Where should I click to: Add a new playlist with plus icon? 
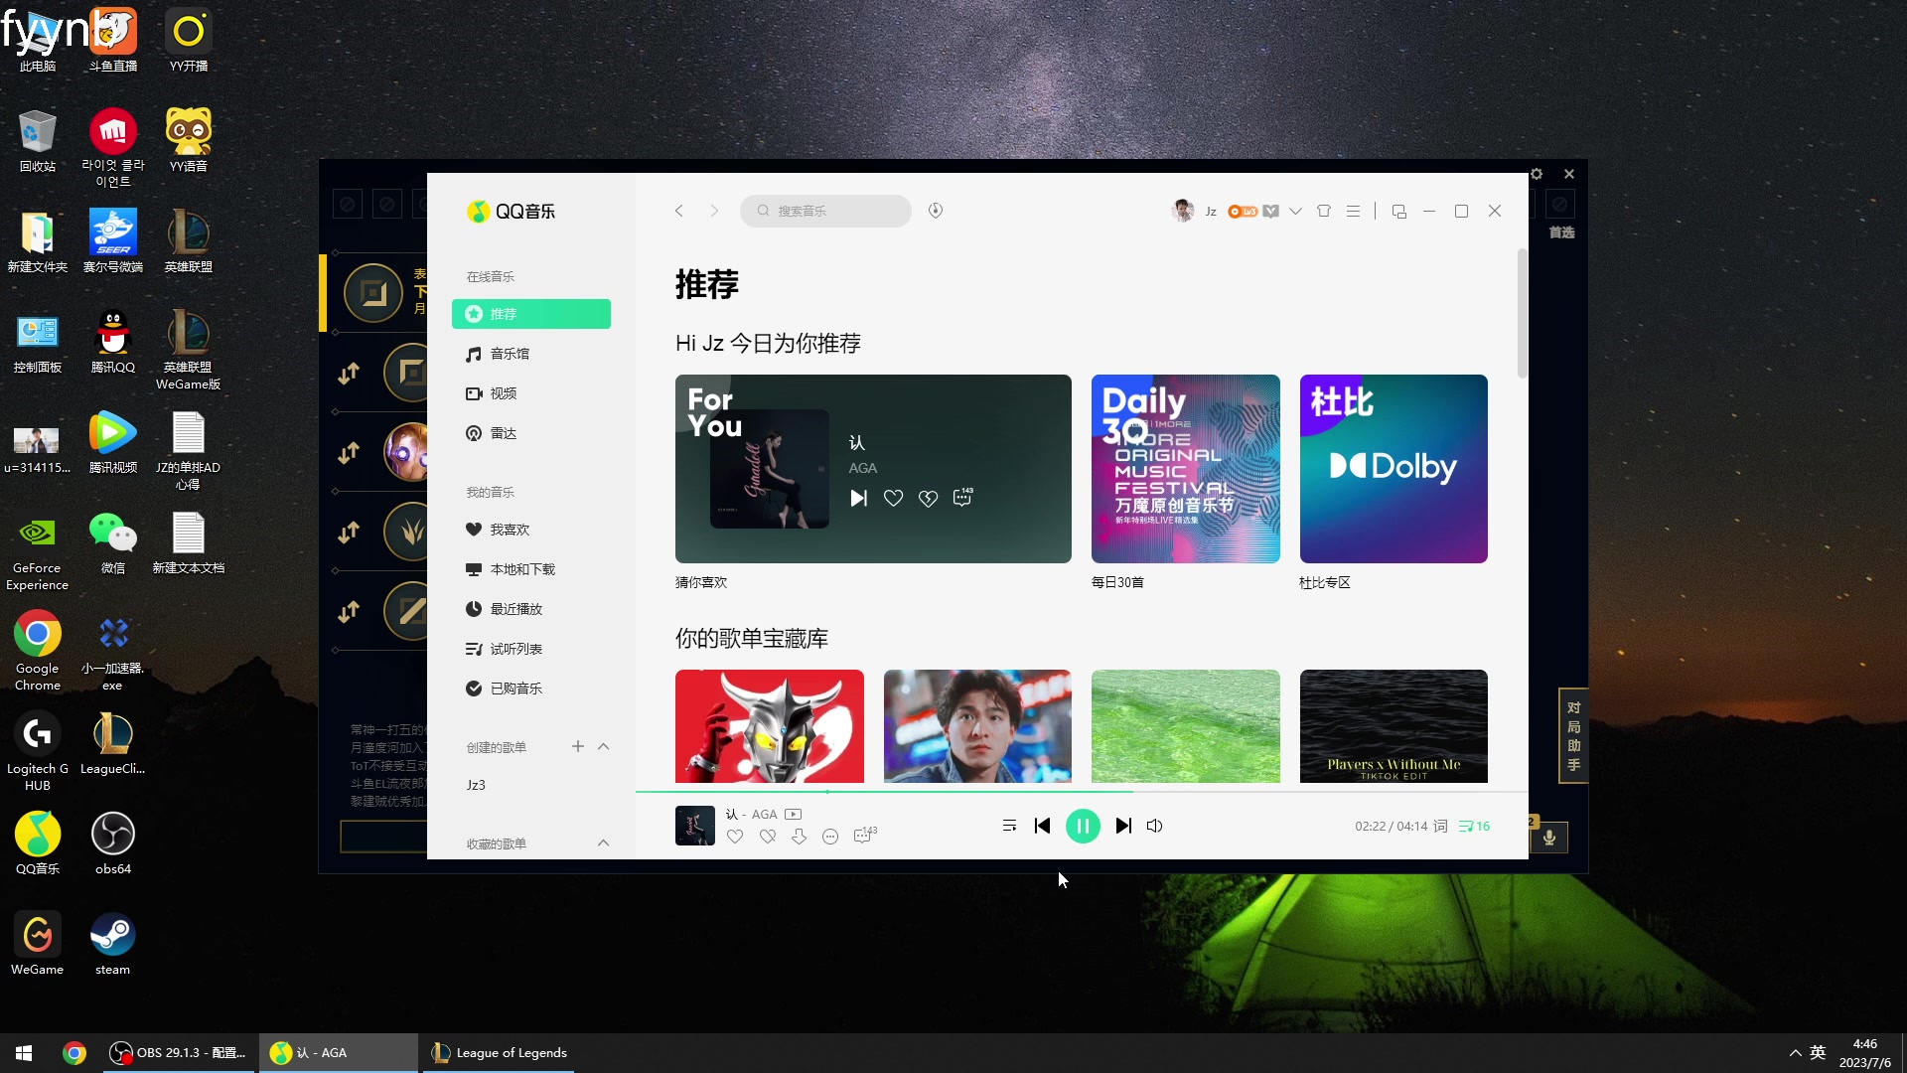tap(577, 746)
